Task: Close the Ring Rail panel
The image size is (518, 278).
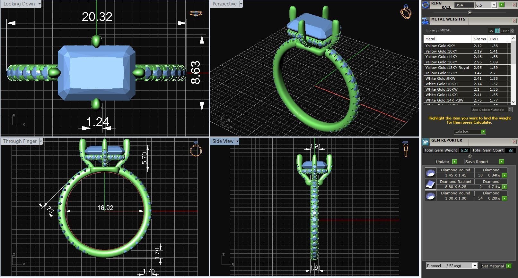Action: [514, 4]
